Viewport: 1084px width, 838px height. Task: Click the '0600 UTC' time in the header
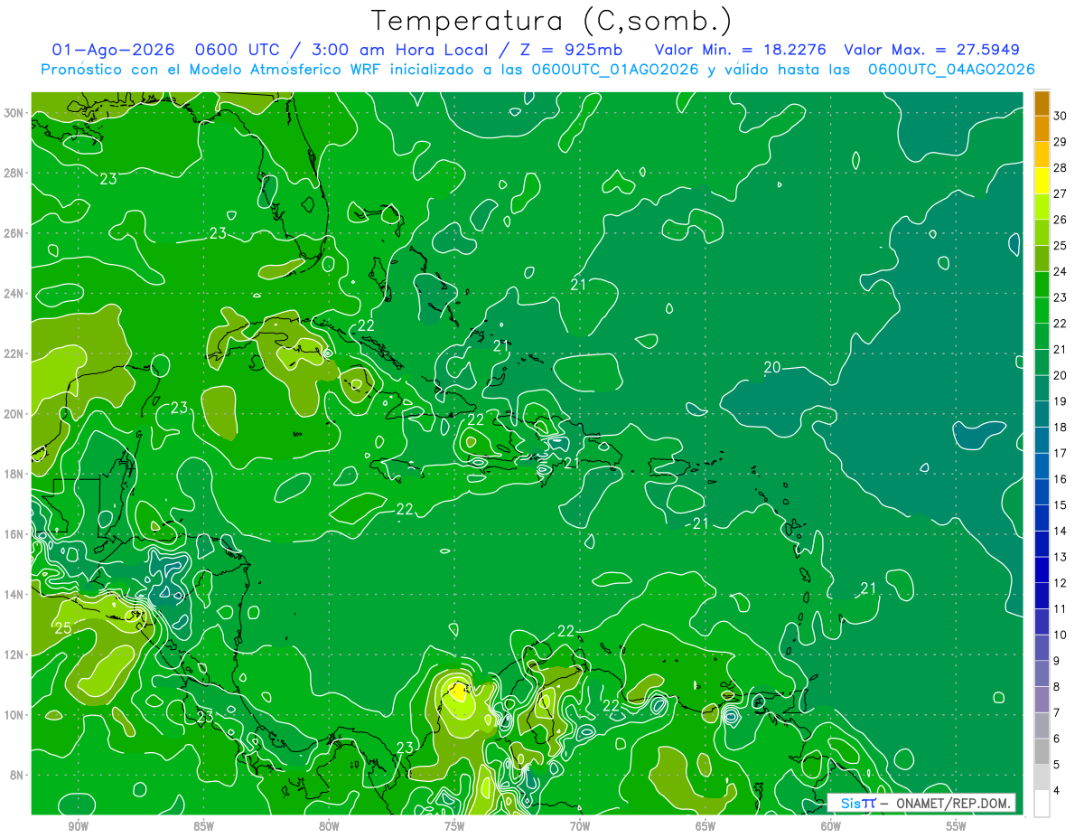238,50
